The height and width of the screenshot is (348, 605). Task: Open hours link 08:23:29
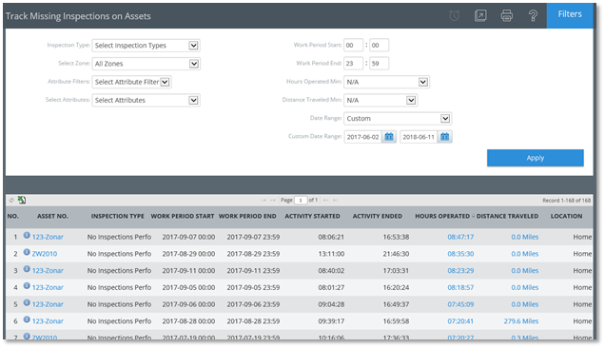pyautogui.click(x=460, y=270)
